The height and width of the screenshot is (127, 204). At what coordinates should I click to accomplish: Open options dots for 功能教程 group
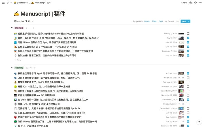pos(31,68)
